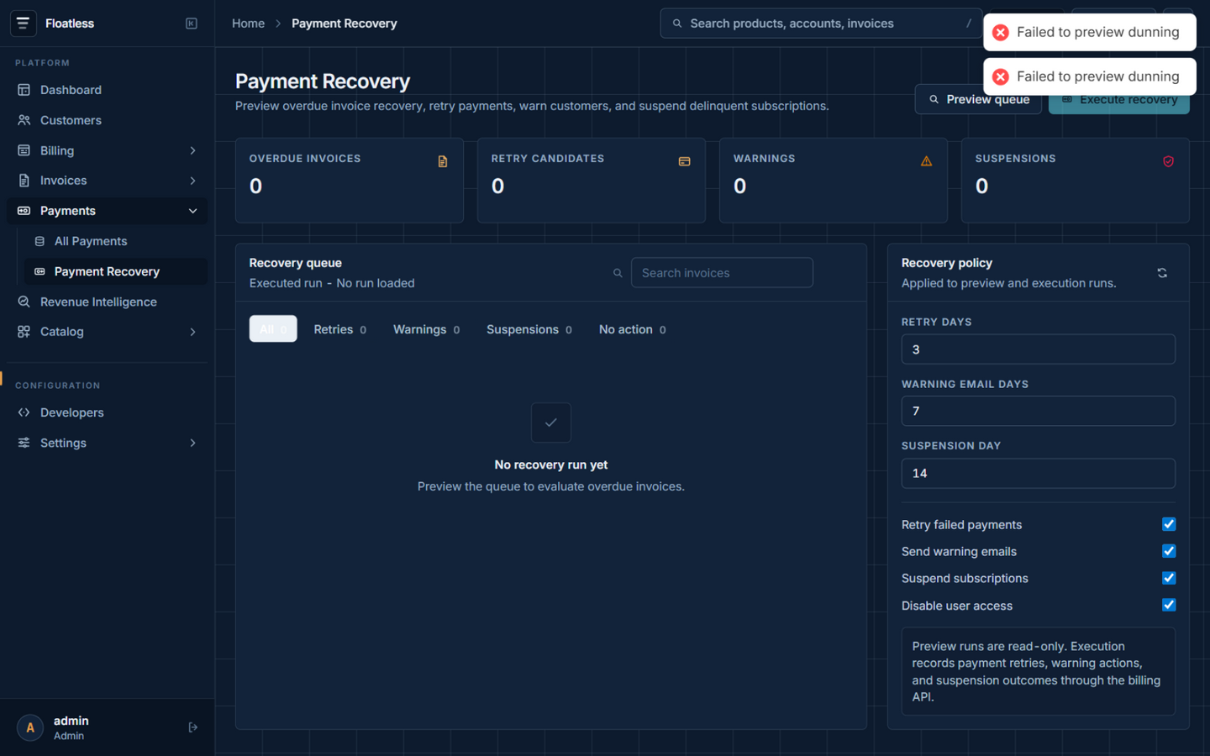This screenshot has width=1210, height=756.
Task: Click the Payments card icon in sidebar
Action: tap(24, 211)
